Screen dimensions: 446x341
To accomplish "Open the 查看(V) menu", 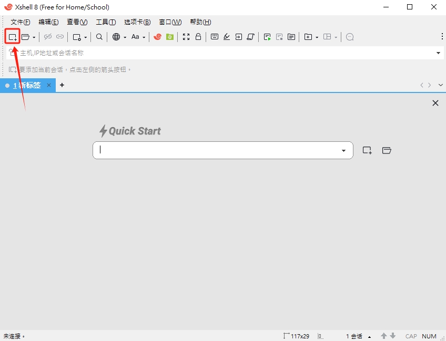I will [77, 22].
